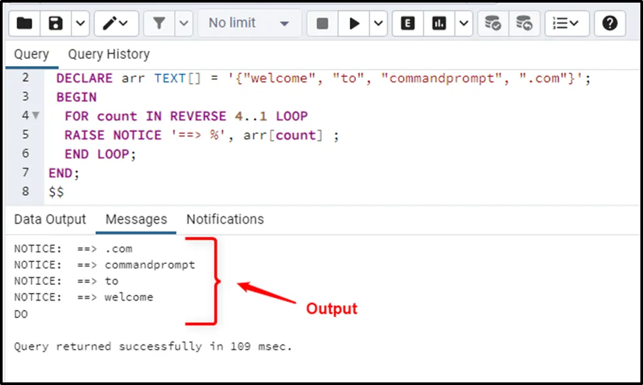Expand the filter options dropdown arrow
Viewport: 643px width, 385px height.
[184, 24]
